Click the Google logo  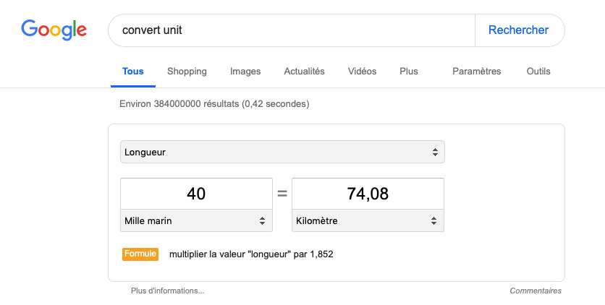point(54,30)
